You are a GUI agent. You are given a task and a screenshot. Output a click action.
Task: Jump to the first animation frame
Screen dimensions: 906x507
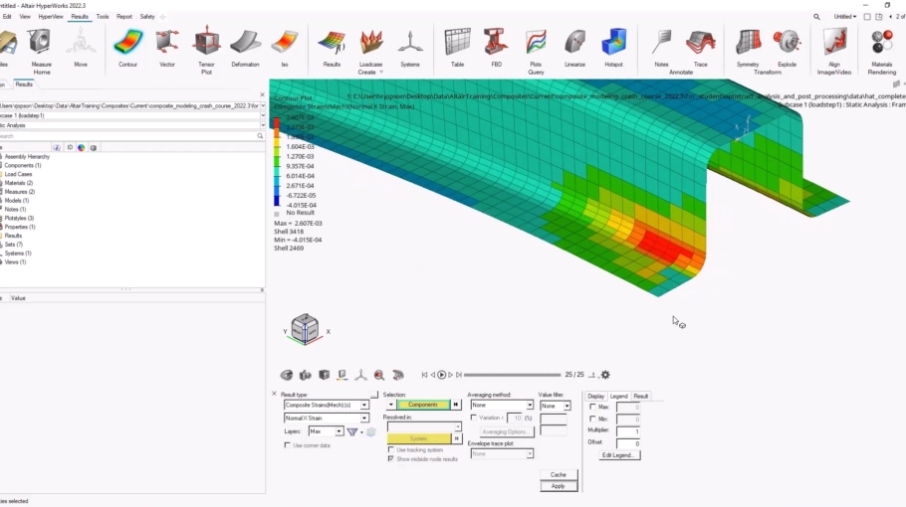[424, 375]
